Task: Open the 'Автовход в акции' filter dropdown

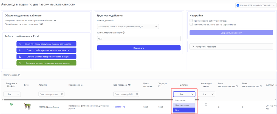Action: tap(207, 94)
